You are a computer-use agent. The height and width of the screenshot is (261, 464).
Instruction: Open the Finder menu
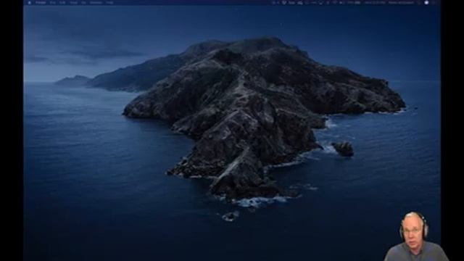[x=41, y=2]
